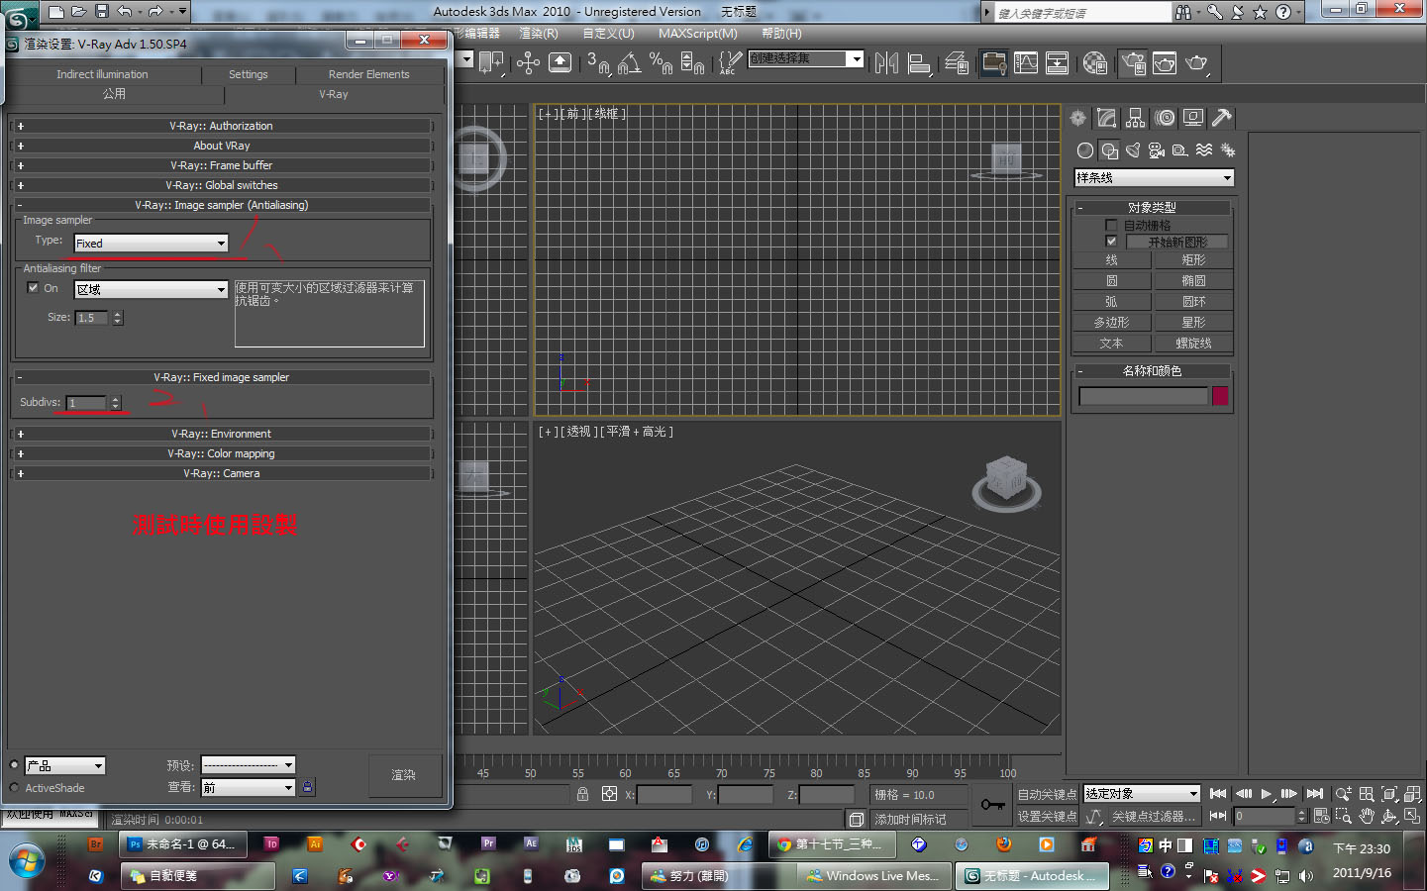Toggle the 设置关键点 set key button
The width and height of the screenshot is (1427, 891).
(1047, 817)
